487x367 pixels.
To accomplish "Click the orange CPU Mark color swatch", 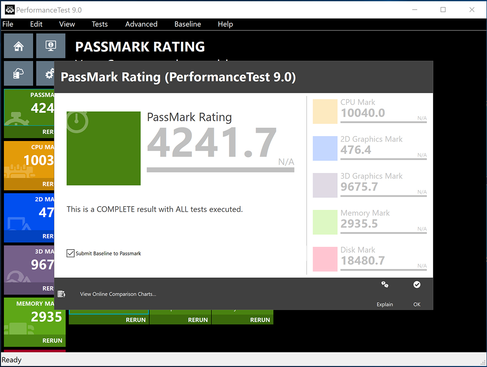I will pos(325,112).
